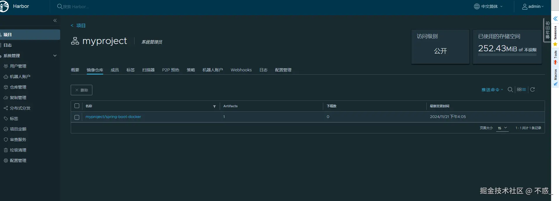Click the 审查服务 shield icon
This screenshot has height=201, width=559.
[x=6, y=140]
